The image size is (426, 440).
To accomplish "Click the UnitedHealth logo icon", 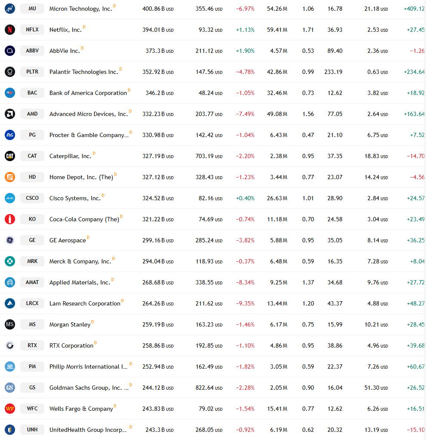I will click(x=10, y=430).
